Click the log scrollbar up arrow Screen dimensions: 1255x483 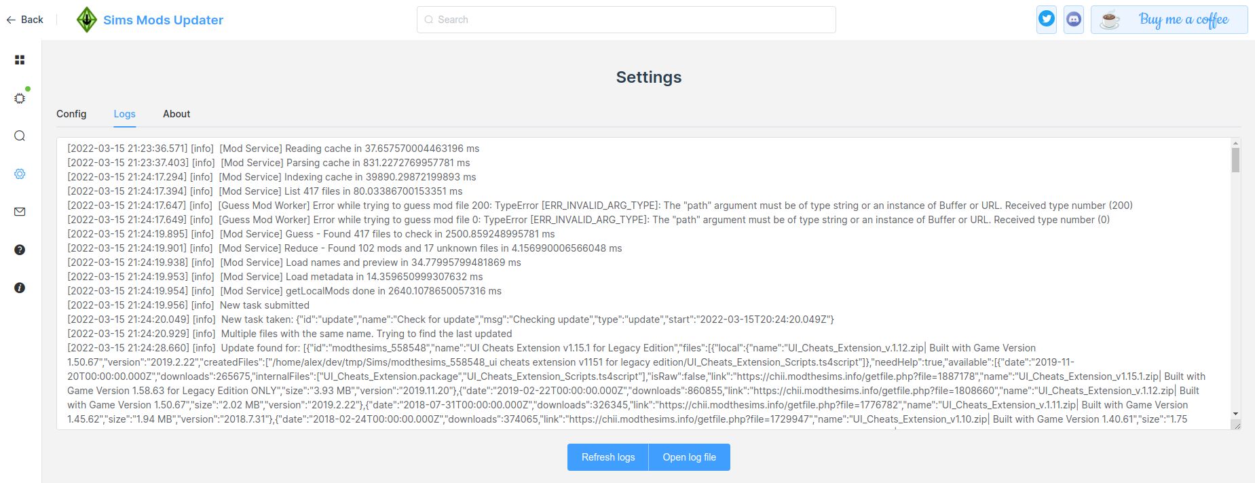click(x=1235, y=143)
